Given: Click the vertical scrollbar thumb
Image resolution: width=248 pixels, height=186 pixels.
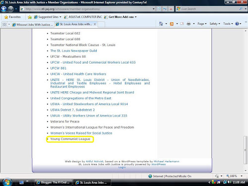Looking at the screenshot, I should (246, 150).
